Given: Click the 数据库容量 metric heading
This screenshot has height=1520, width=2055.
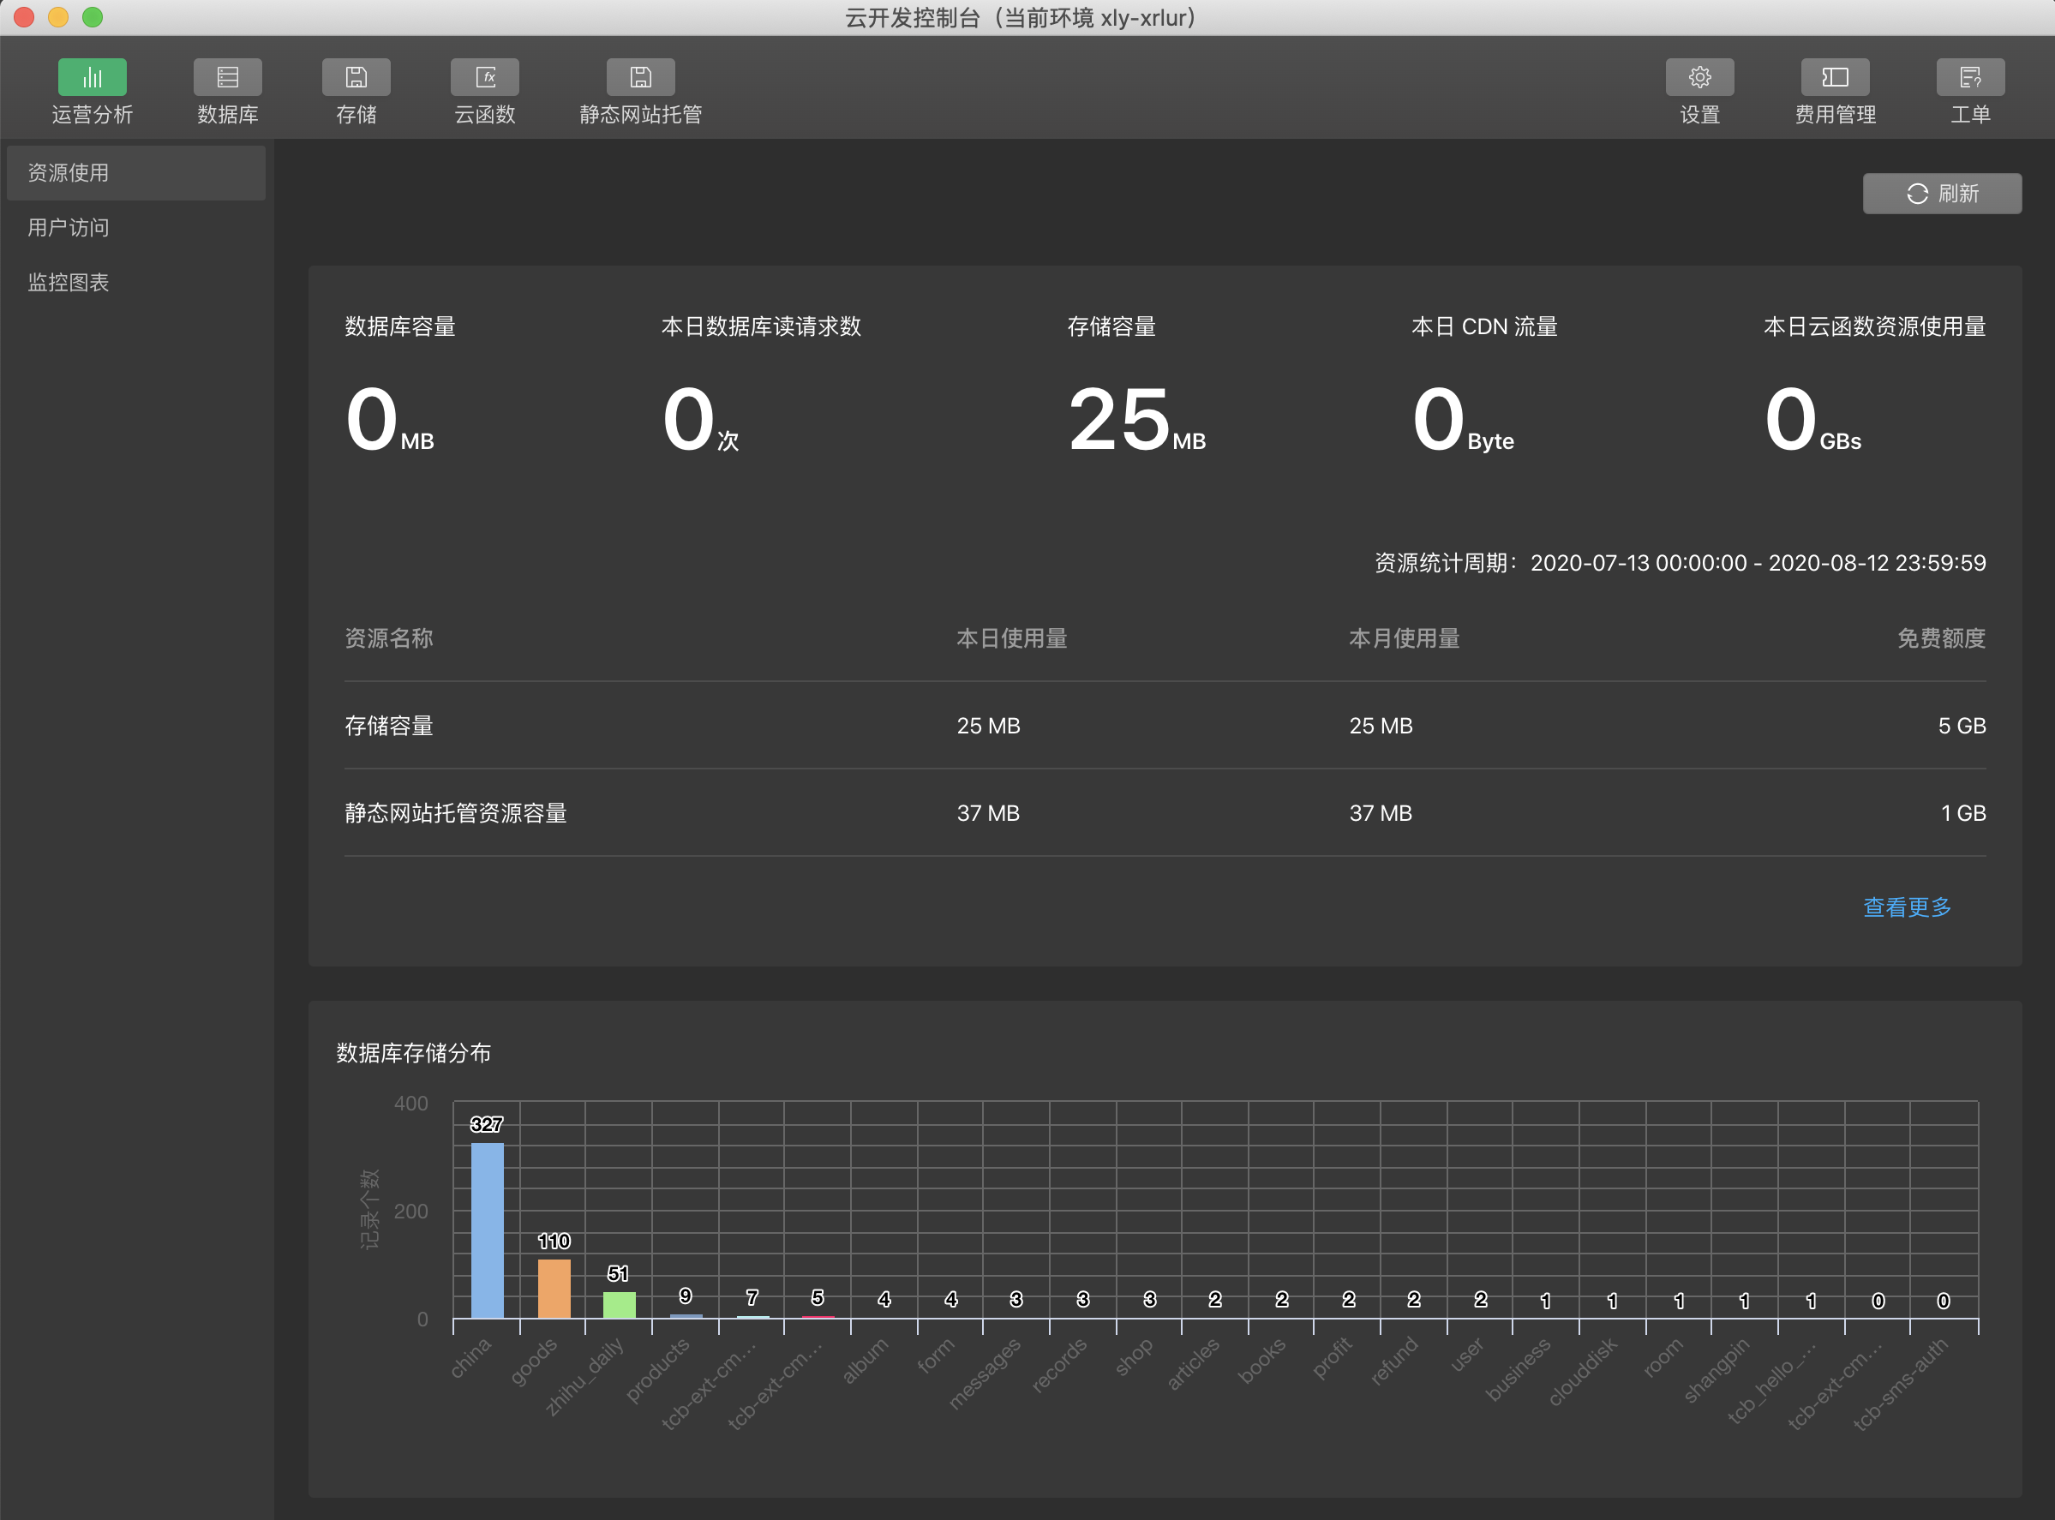Looking at the screenshot, I should click(x=399, y=326).
